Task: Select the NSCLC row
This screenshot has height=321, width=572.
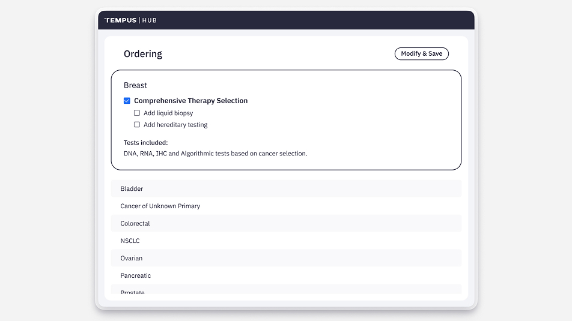Action: [286, 241]
